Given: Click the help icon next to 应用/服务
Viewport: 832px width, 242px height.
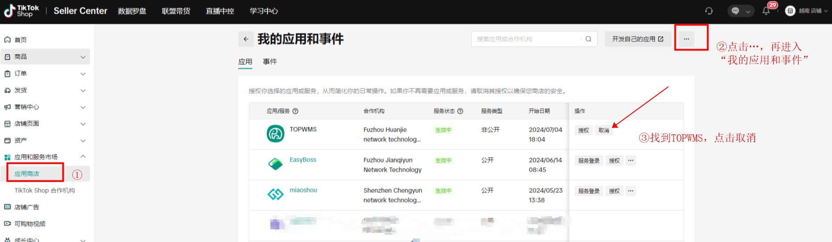Looking at the screenshot, I should [x=295, y=111].
